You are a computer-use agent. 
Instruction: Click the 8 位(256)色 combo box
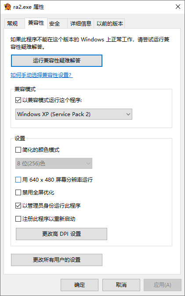tap(54, 164)
